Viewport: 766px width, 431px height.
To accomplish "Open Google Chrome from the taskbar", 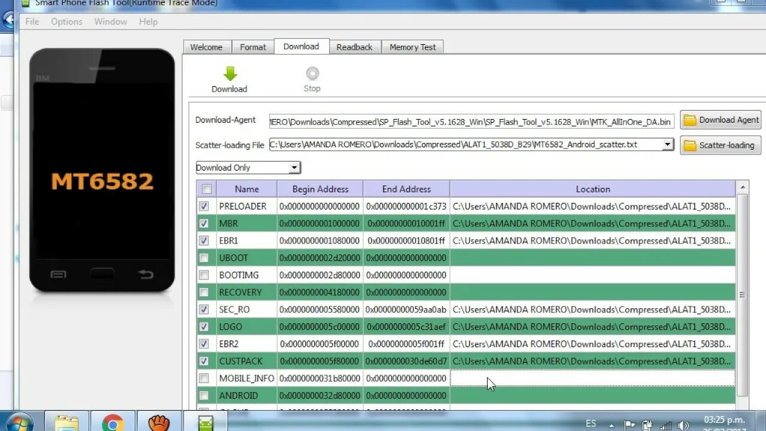I will (113, 423).
